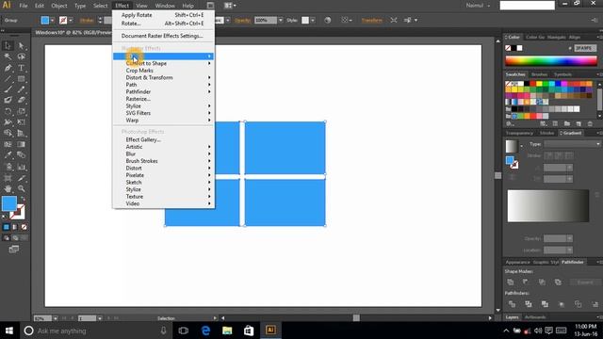Choose Effect Gallery item
Viewport: 603px width, 339px height.
pyautogui.click(x=164, y=139)
